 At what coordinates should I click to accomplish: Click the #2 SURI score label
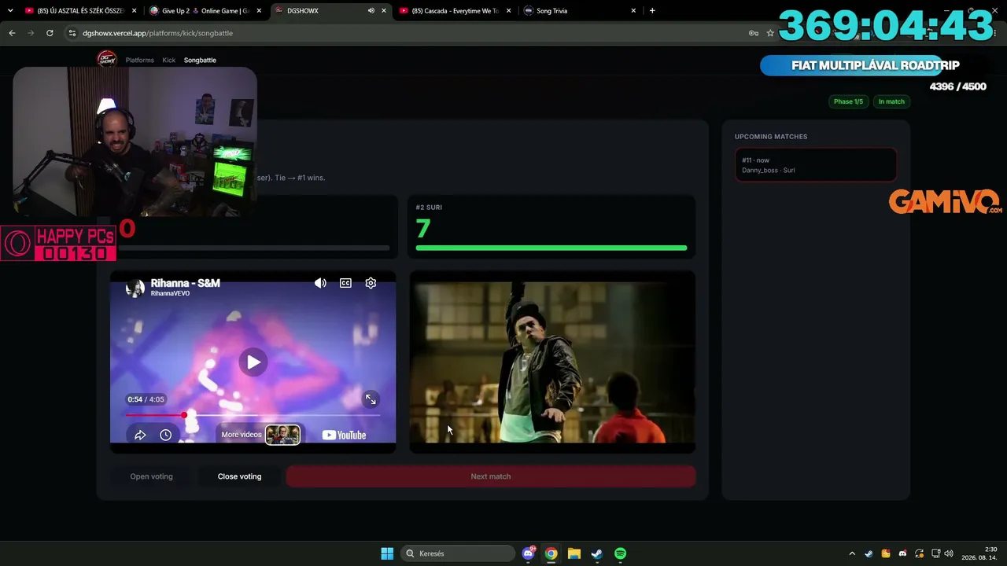(x=429, y=208)
